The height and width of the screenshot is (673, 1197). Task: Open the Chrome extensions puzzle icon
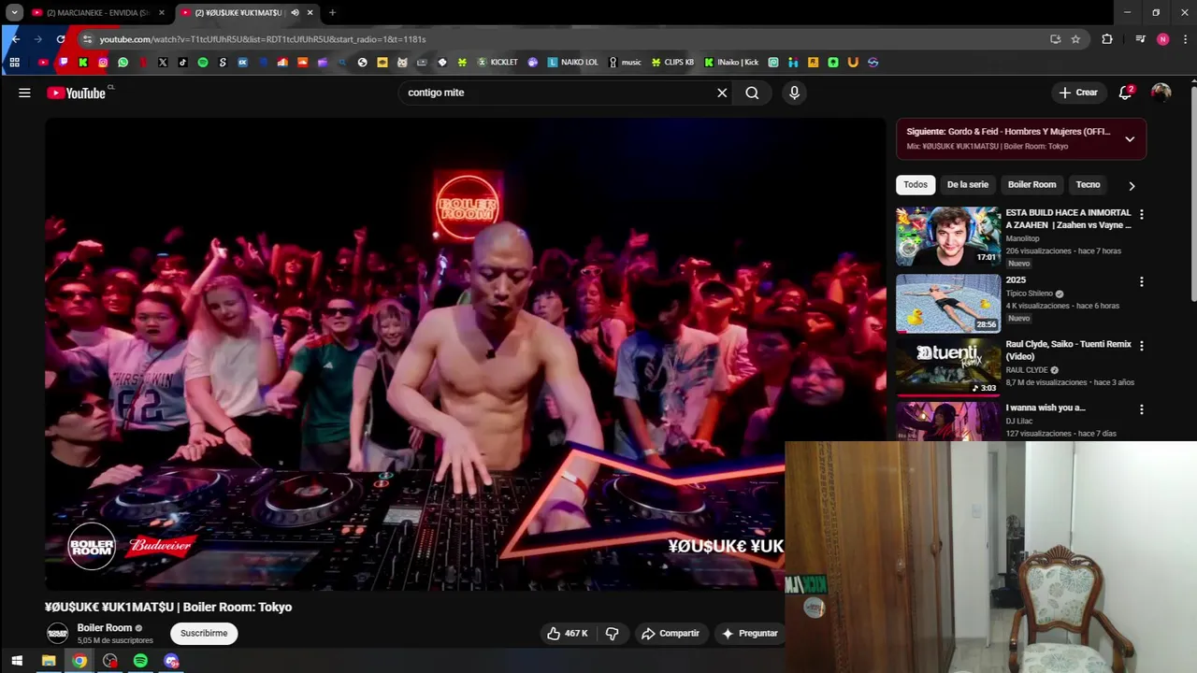click(1107, 39)
